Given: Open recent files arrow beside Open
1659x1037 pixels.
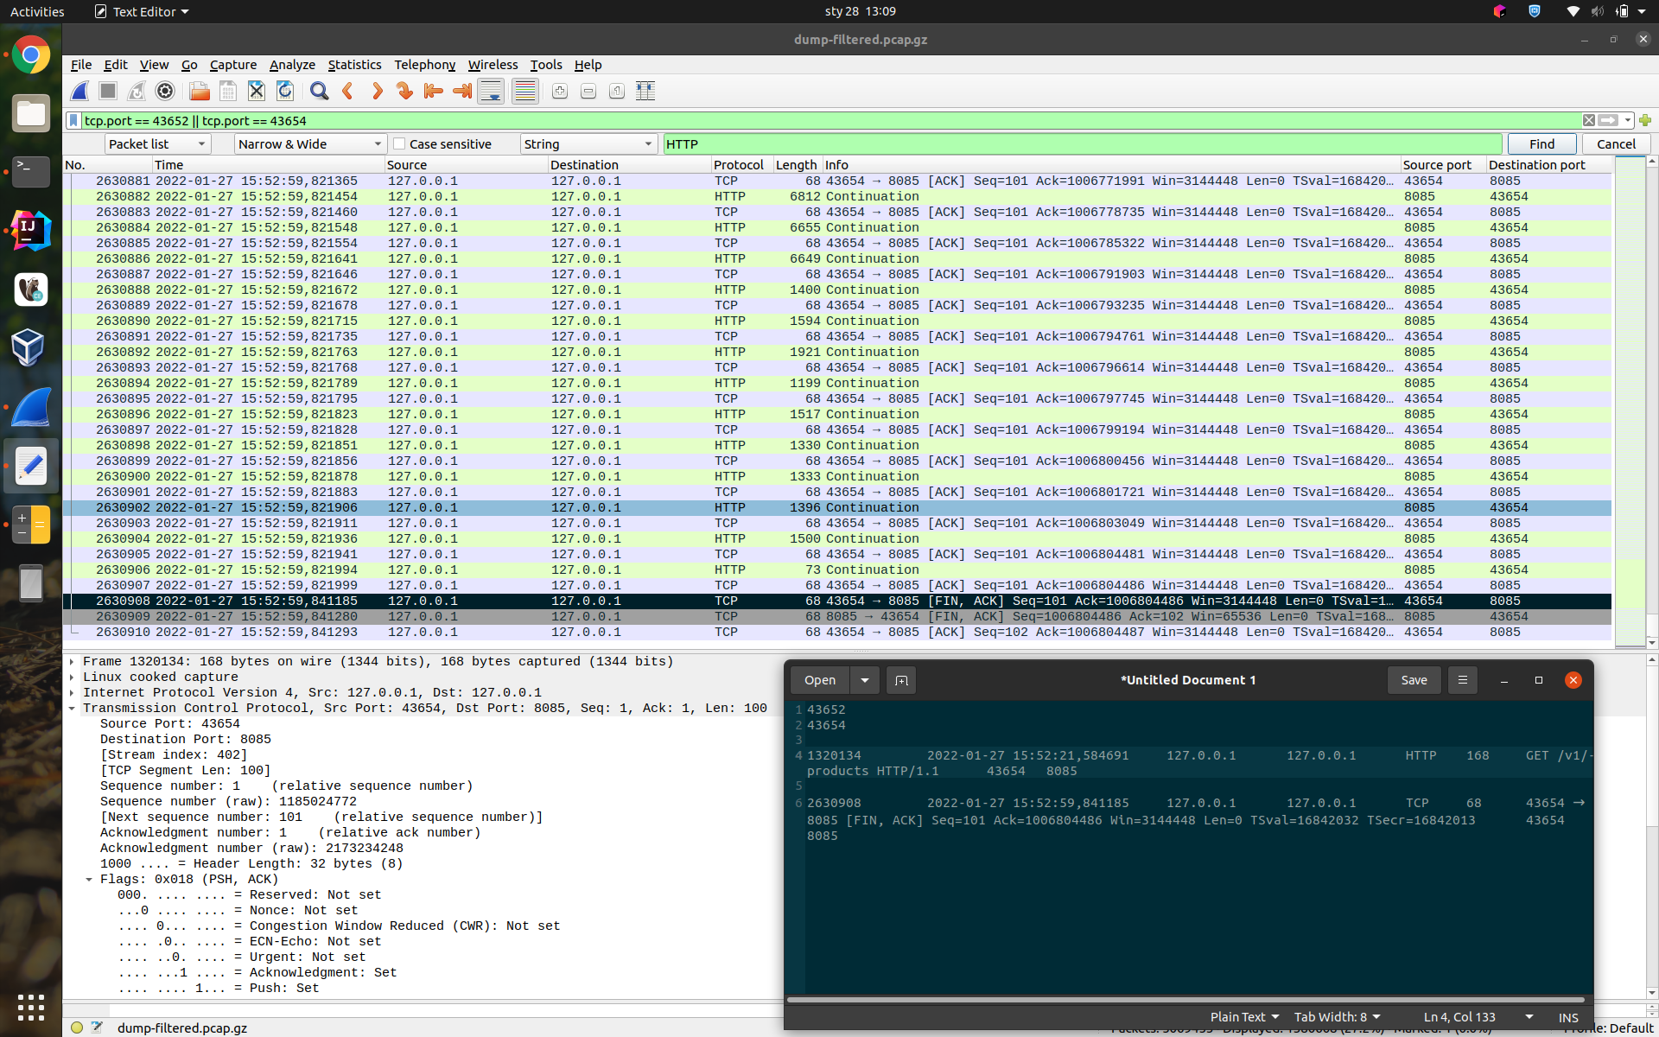Looking at the screenshot, I should (x=865, y=680).
